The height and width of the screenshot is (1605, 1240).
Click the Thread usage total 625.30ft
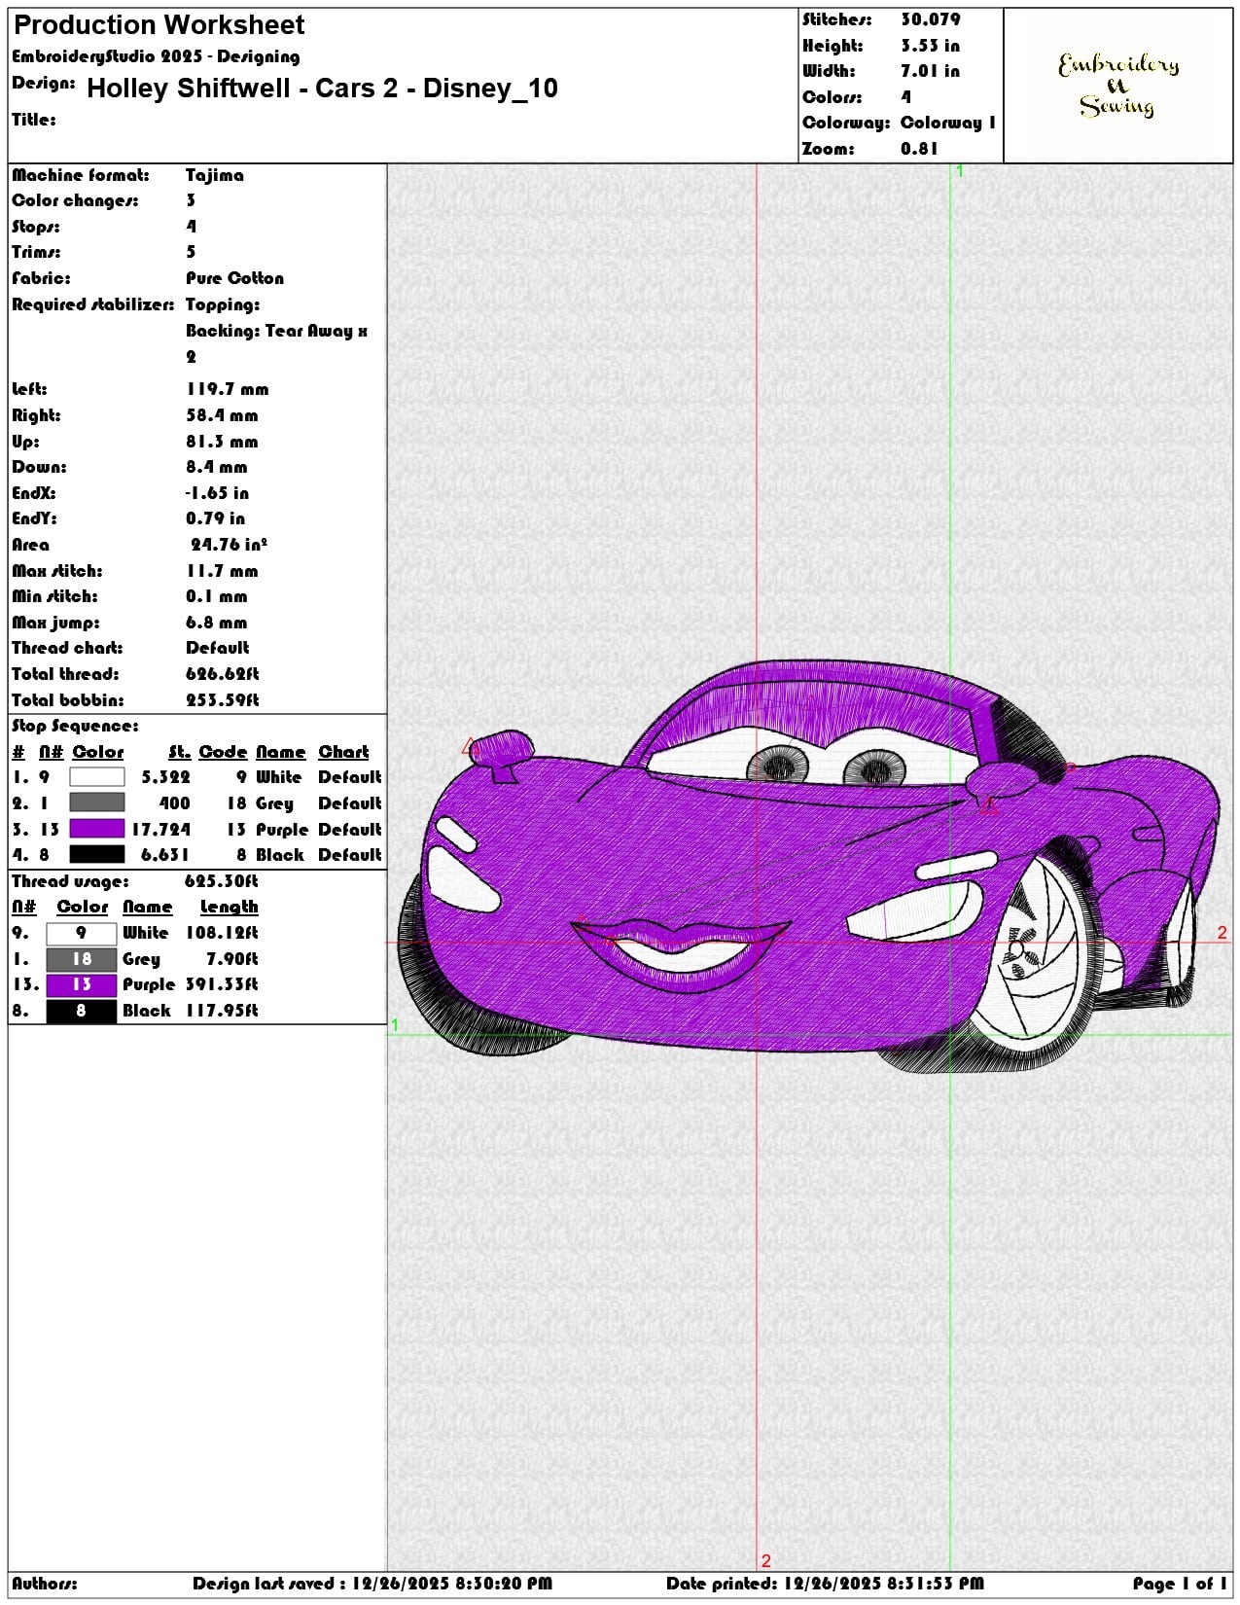click(x=221, y=881)
